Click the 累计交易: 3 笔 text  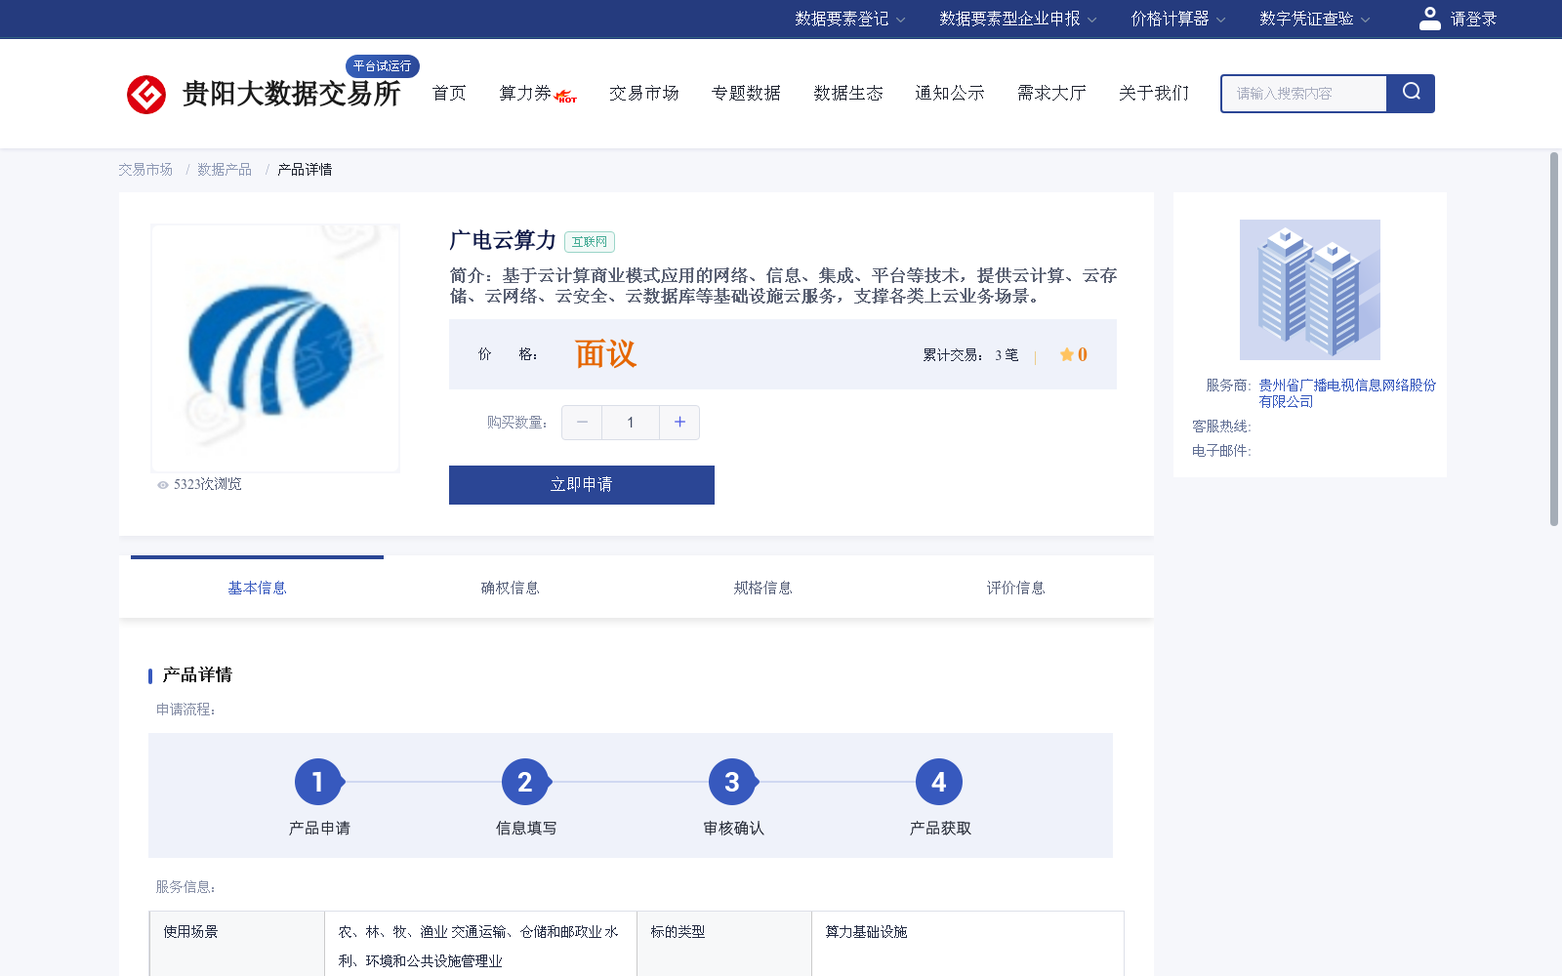[x=970, y=355]
